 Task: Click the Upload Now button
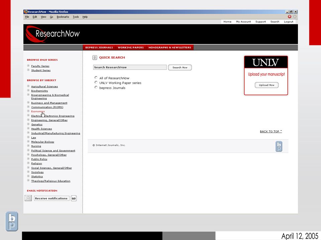point(266,85)
